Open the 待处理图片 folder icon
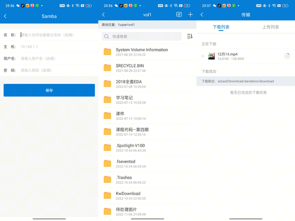The width and height of the screenshot is (295, 221). 107,211
